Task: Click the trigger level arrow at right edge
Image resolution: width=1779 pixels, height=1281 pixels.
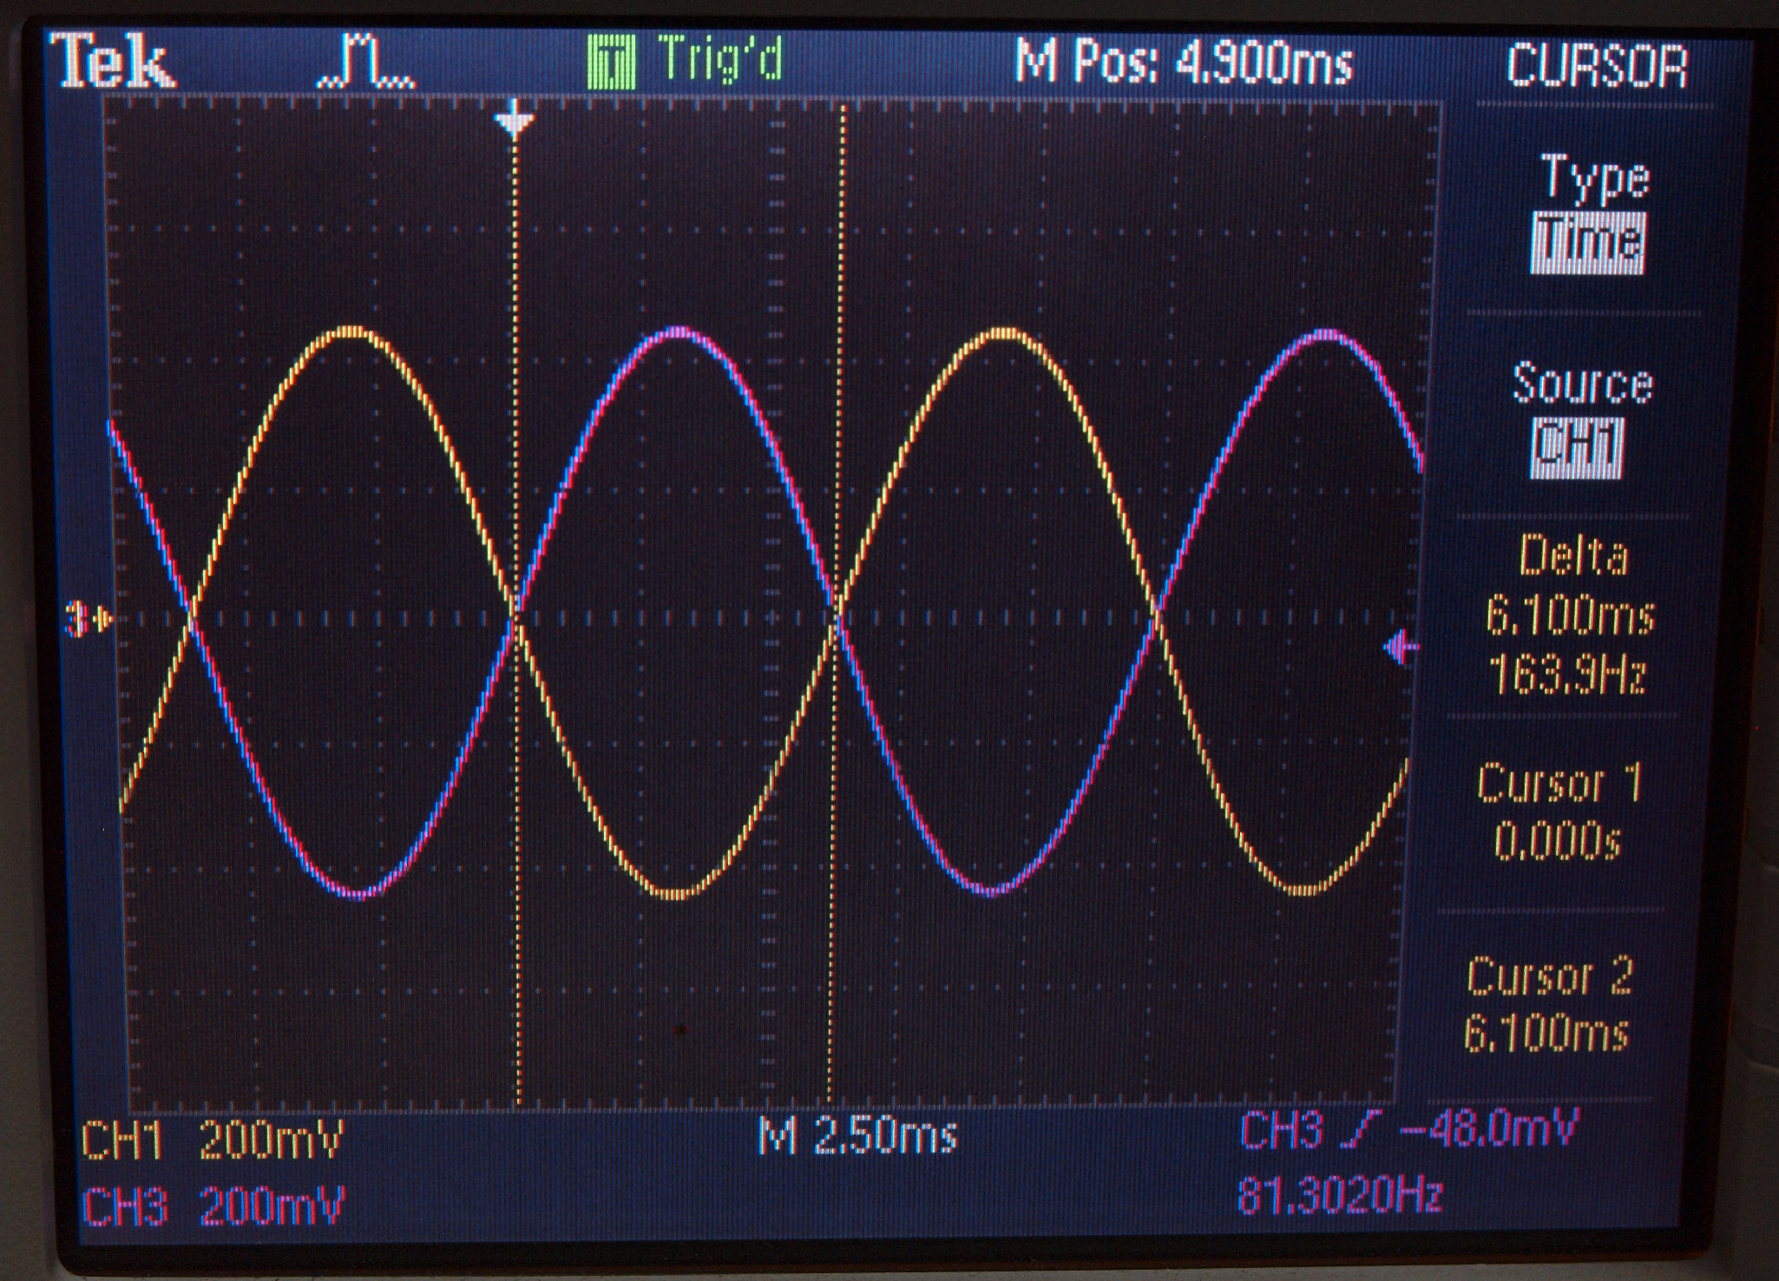Action: [1401, 647]
